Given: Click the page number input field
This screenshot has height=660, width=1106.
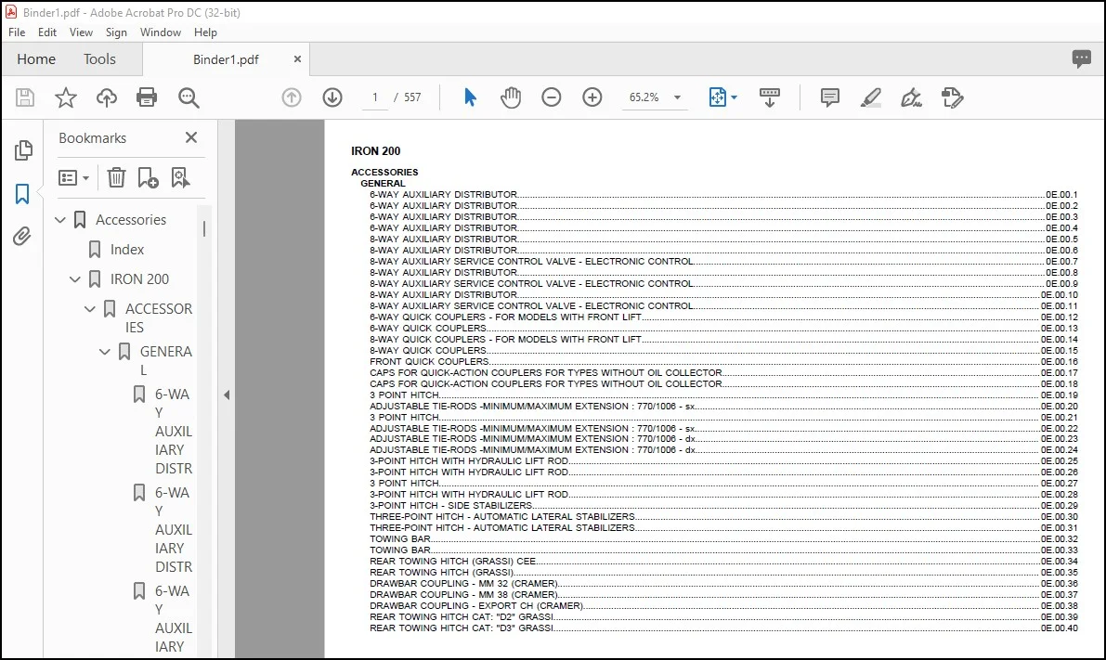Looking at the screenshot, I should (374, 97).
